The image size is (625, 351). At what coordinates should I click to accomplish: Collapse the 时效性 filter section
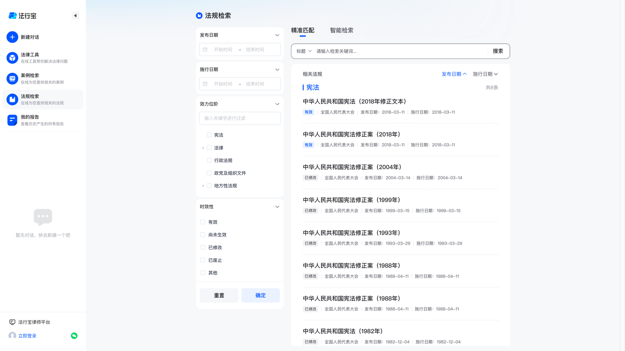(x=277, y=207)
